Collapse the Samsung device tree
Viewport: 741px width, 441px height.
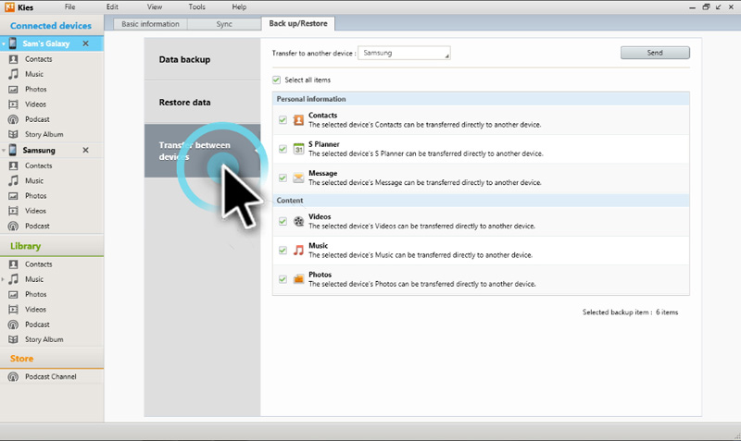[x=4, y=151]
